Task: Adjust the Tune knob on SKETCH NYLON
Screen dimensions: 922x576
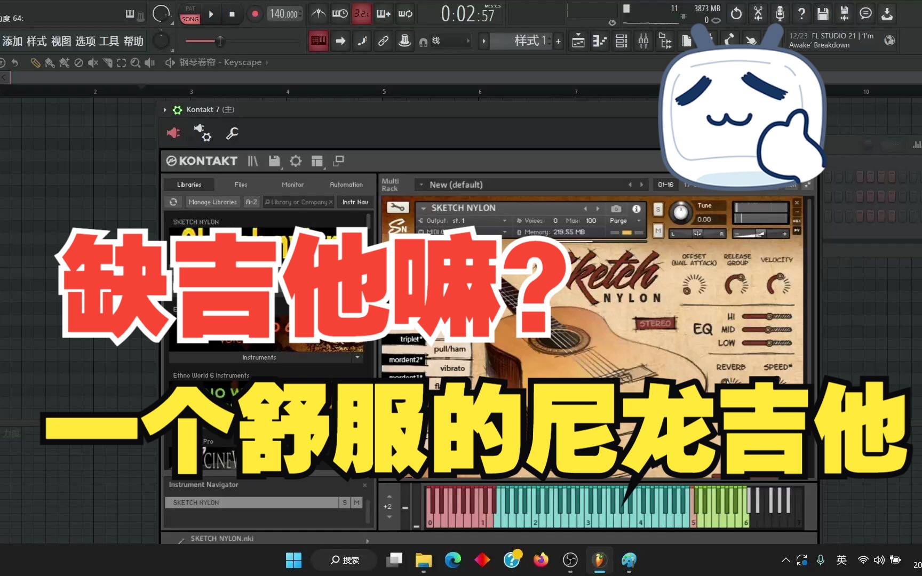Action: point(682,212)
